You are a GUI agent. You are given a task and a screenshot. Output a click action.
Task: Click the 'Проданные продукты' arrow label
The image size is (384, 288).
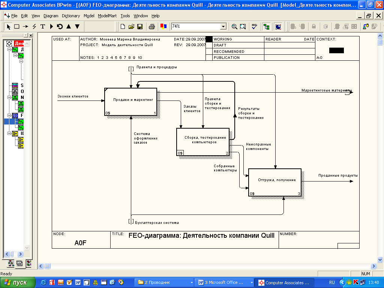click(338, 175)
